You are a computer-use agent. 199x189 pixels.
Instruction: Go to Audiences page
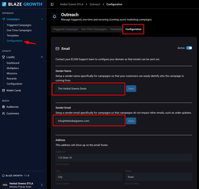tap(12, 107)
